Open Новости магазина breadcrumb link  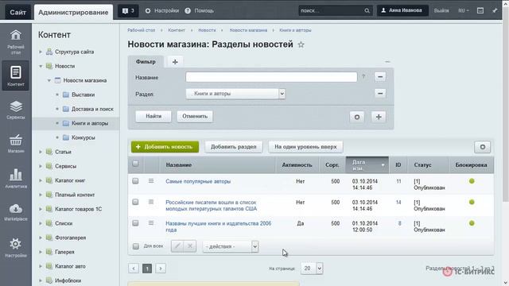coord(248,30)
